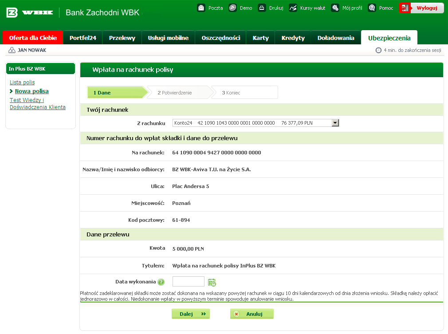Click the Wpłata na rachunek polisy page header
The height and width of the screenshot is (334, 448).
tap(133, 70)
